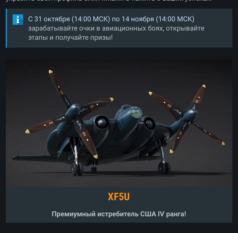Click the left propeller spinner hub
Screen dimensions: 238x233
(73, 111)
